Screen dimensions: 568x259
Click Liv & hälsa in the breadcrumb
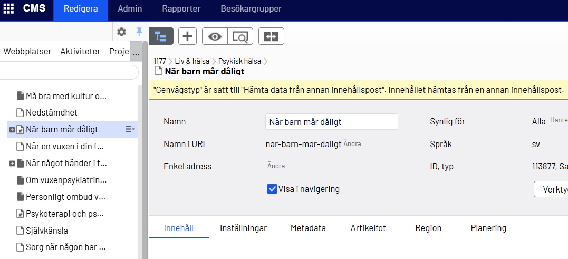pyautogui.click(x=192, y=61)
